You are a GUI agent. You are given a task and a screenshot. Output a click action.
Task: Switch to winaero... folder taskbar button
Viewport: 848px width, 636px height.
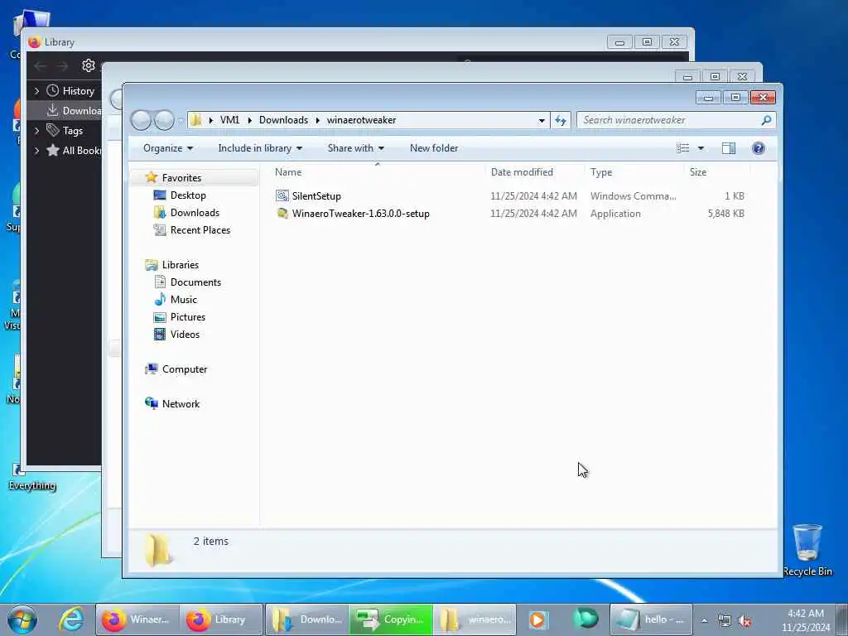point(475,619)
